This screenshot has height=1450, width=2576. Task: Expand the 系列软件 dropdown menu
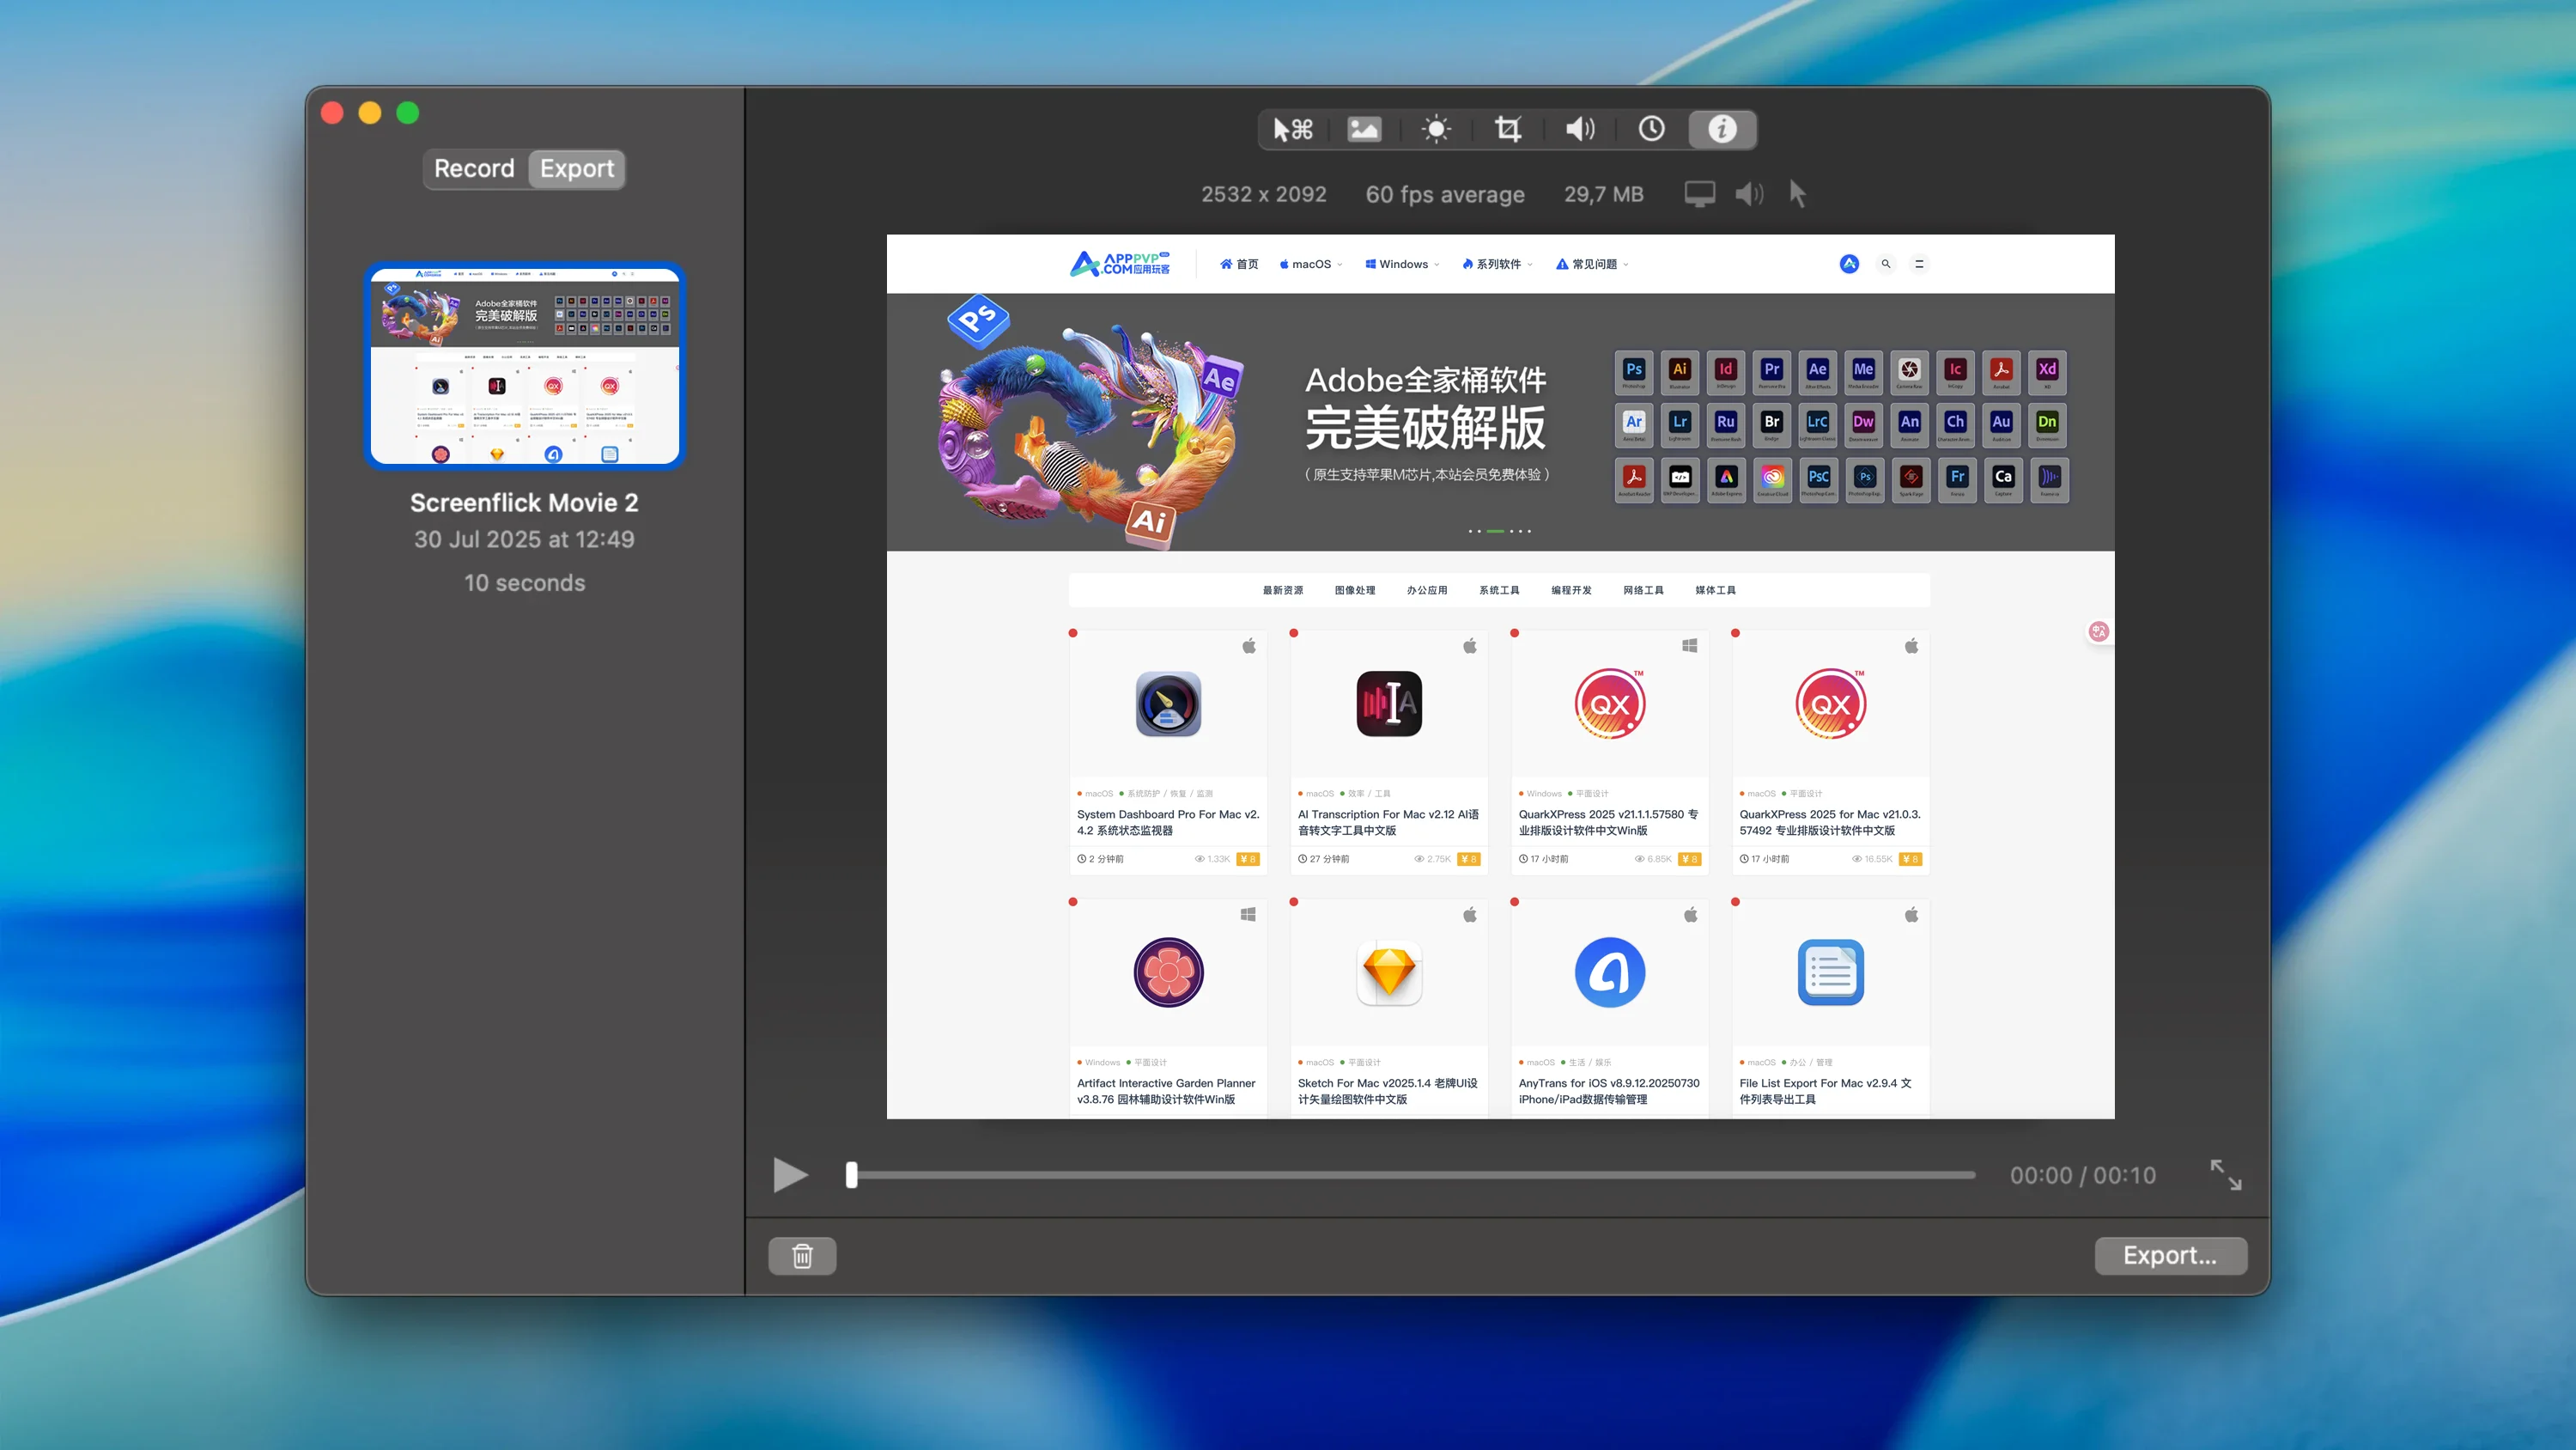pyautogui.click(x=1497, y=265)
